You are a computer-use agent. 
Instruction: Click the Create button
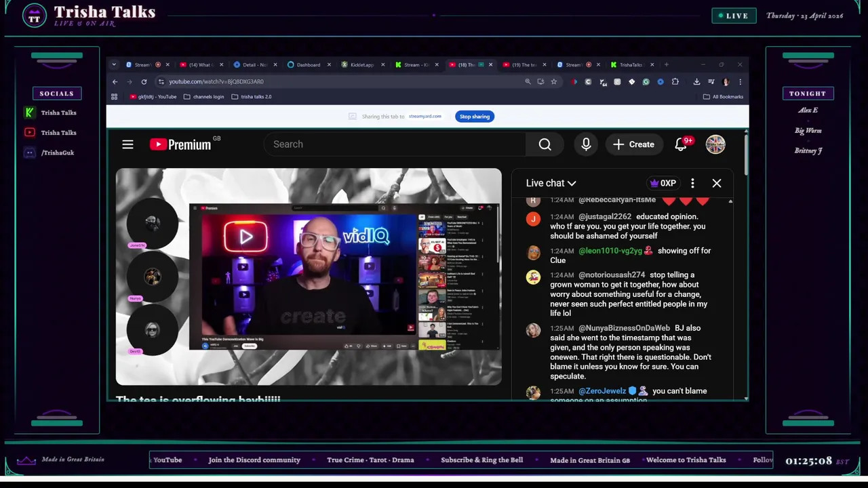pos(634,144)
